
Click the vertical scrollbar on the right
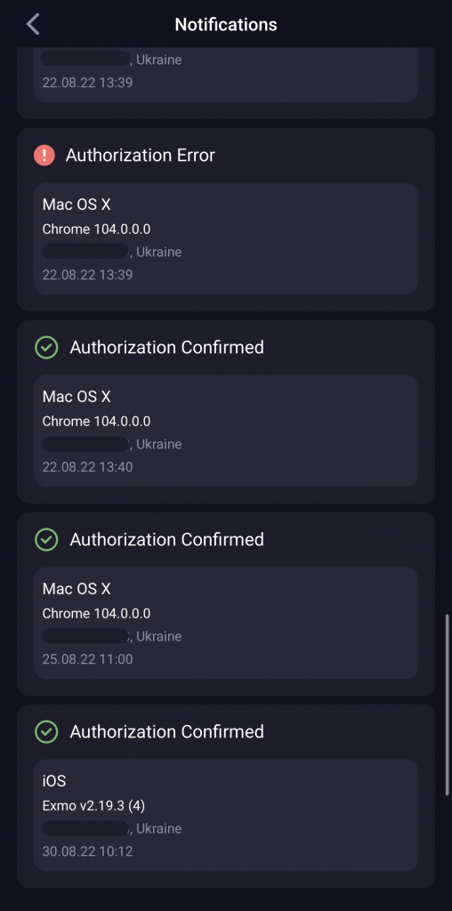click(x=447, y=705)
